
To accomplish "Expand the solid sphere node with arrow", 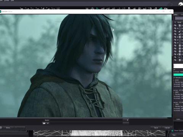I will [x=178, y=37].
